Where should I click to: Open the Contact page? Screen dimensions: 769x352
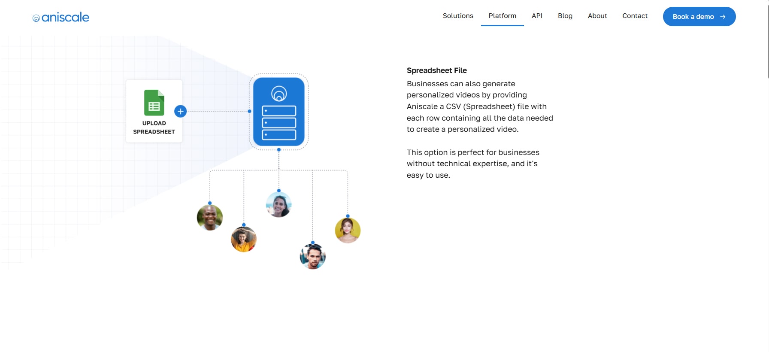click(x=635, y=16)
